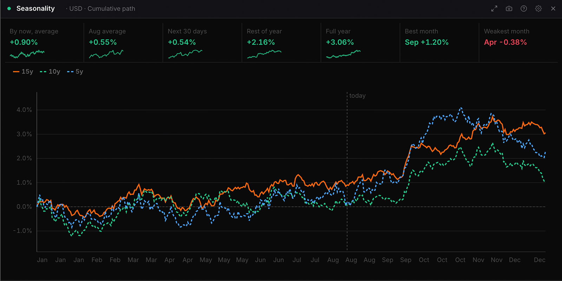Open the settings gear icon

[538, 8]
